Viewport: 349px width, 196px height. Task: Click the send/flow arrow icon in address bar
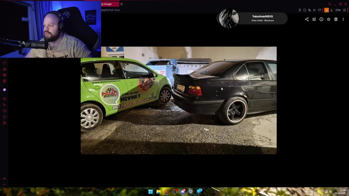click(314, 10)
